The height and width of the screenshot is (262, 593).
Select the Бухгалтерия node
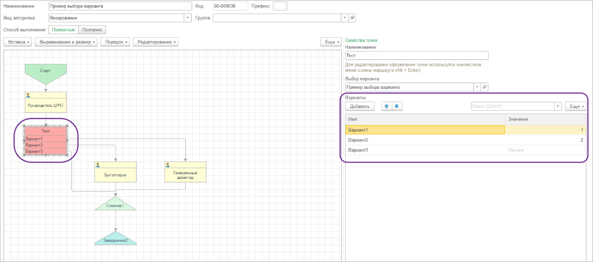(115, 172)
